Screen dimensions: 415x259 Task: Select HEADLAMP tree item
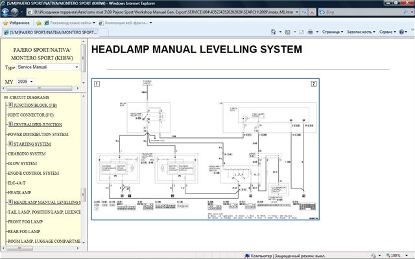pyautogui.click(x=19, y=193)
